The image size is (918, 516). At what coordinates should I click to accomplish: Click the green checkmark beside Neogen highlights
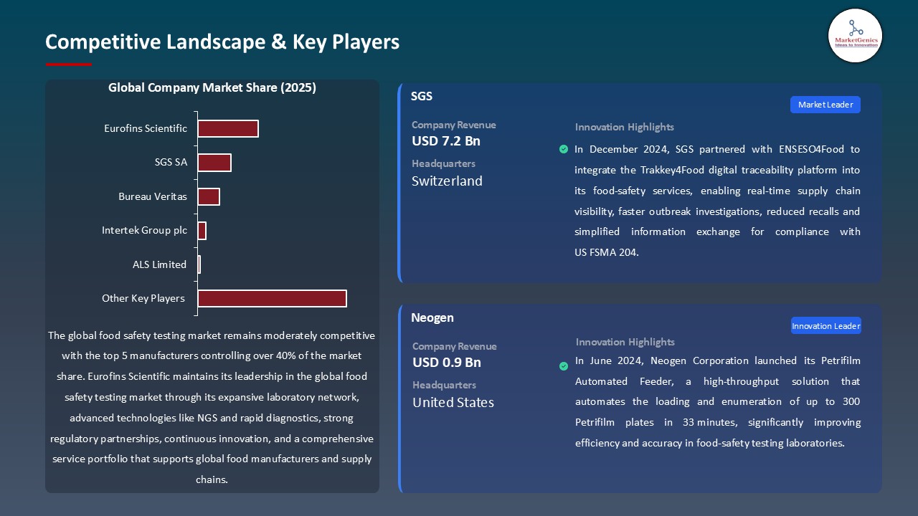(564, 366)
